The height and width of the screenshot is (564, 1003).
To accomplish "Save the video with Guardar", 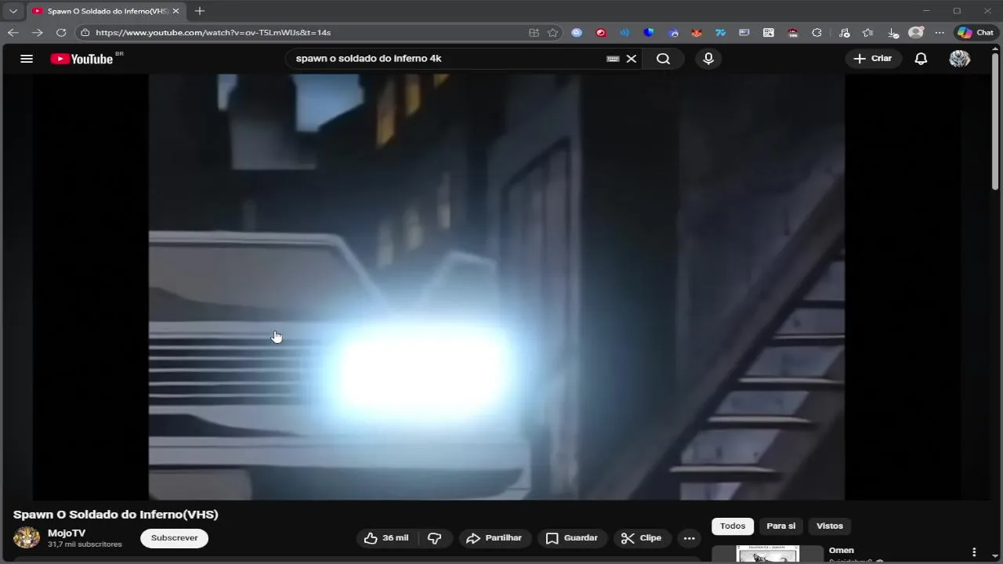I will 572,538.
